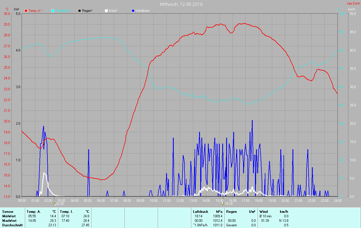
Task: Click the black Regen legend square
Action: (x=80, y=11)
